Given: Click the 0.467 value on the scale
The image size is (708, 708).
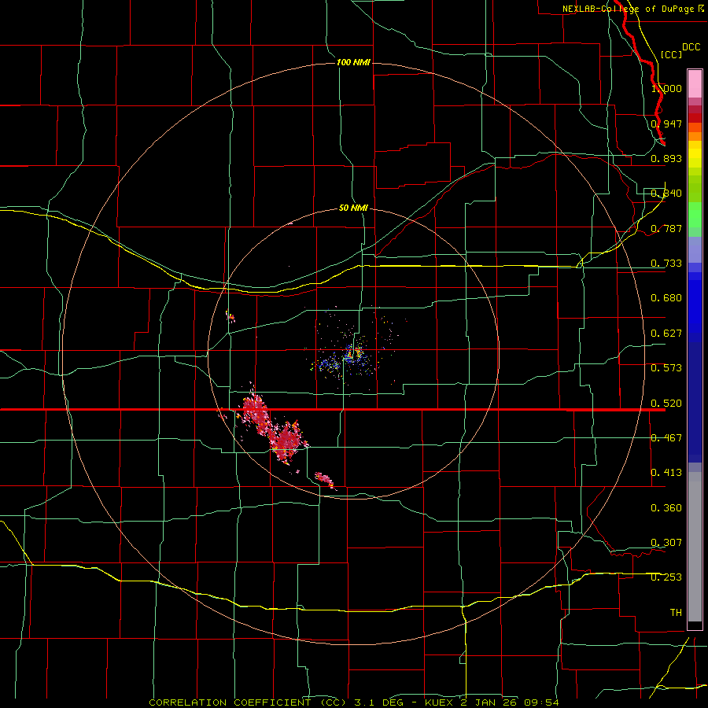Looking at the screenshot, I should click(666, 438).
